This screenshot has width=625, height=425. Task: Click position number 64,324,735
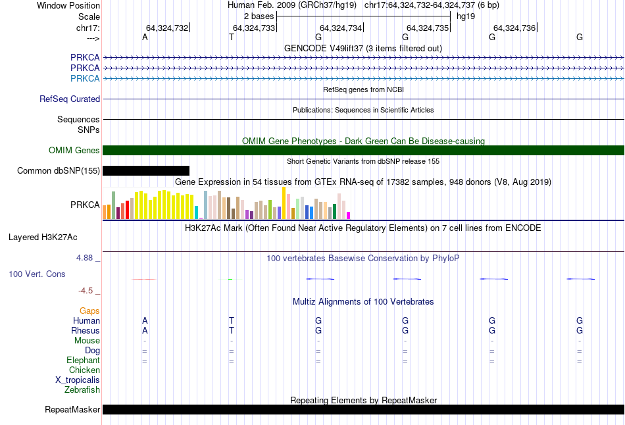pos(428,28)
